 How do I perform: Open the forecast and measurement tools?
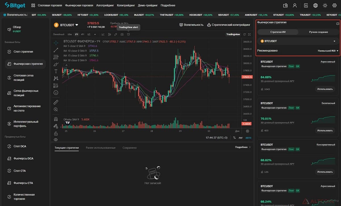(56, 85)
